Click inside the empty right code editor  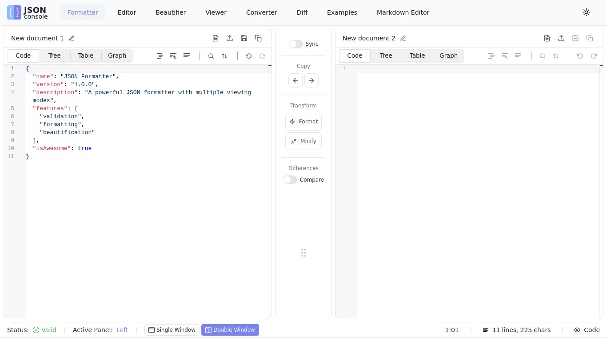(x=478, y=178)
